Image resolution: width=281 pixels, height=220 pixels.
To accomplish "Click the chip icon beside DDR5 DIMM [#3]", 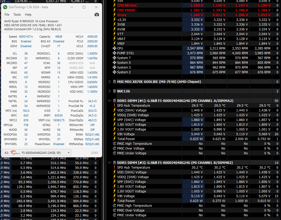I will click(x=114, y=163).
